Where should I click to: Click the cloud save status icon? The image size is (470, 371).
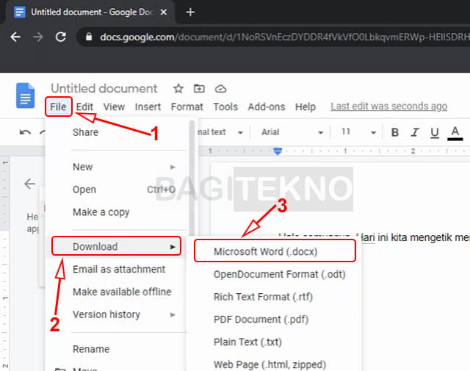220,89
